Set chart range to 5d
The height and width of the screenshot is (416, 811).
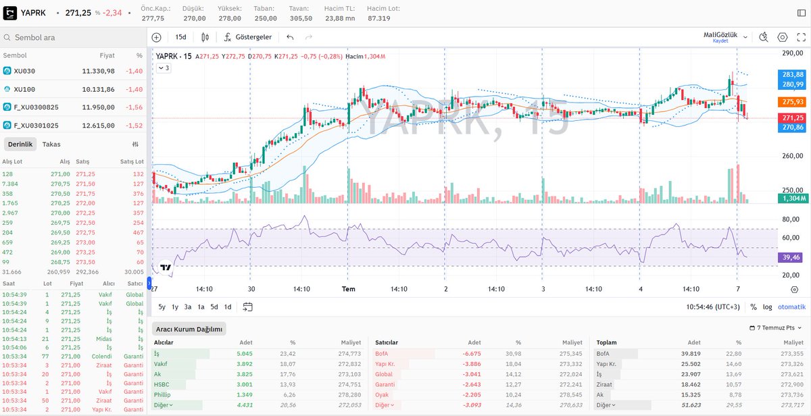[214, 307]
